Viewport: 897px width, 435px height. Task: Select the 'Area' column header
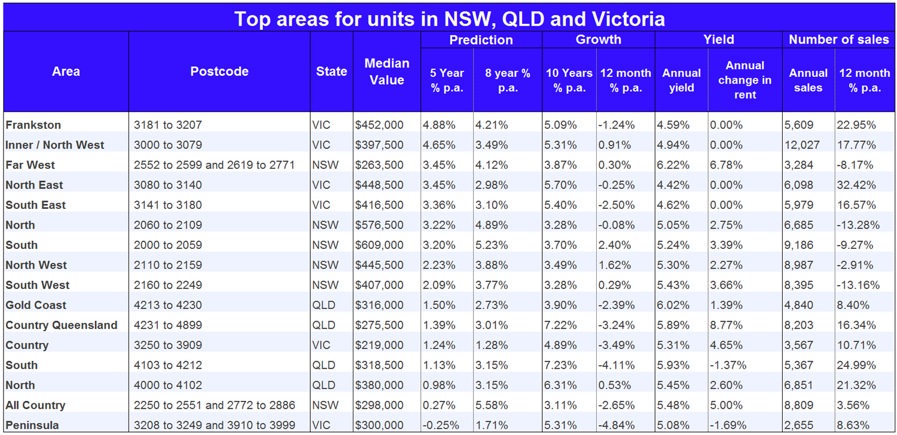pyautogui.click(x=66, y=72)
